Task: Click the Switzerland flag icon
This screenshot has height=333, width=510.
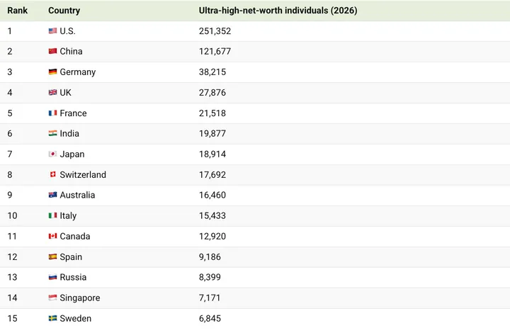Action: click(x=52, y=174)
